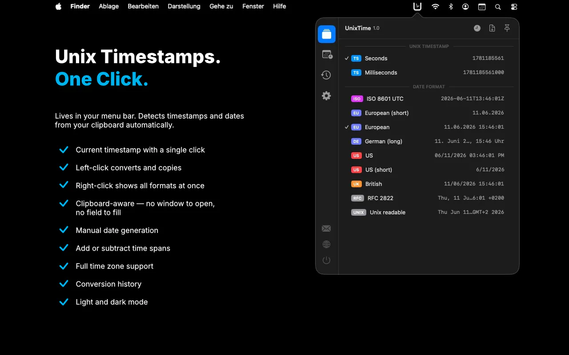Open Spotlight search magnifier
This screenshot has width=569, height=355.
pos(498,7)
